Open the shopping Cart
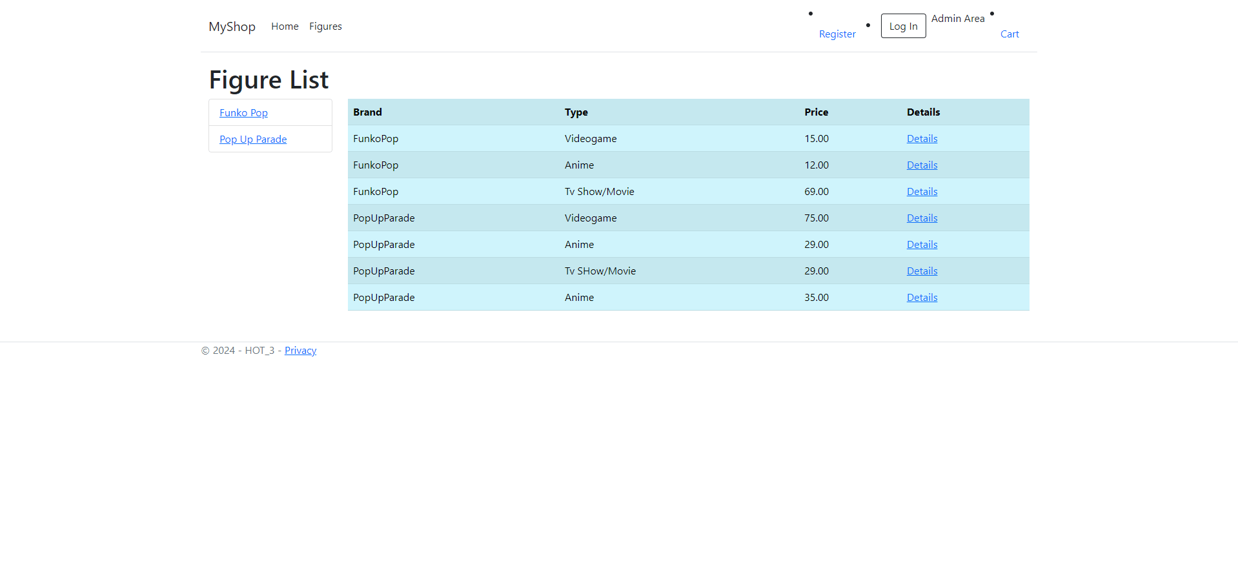This screenshot has height=587, width=1238. [x=1010, y=34]
